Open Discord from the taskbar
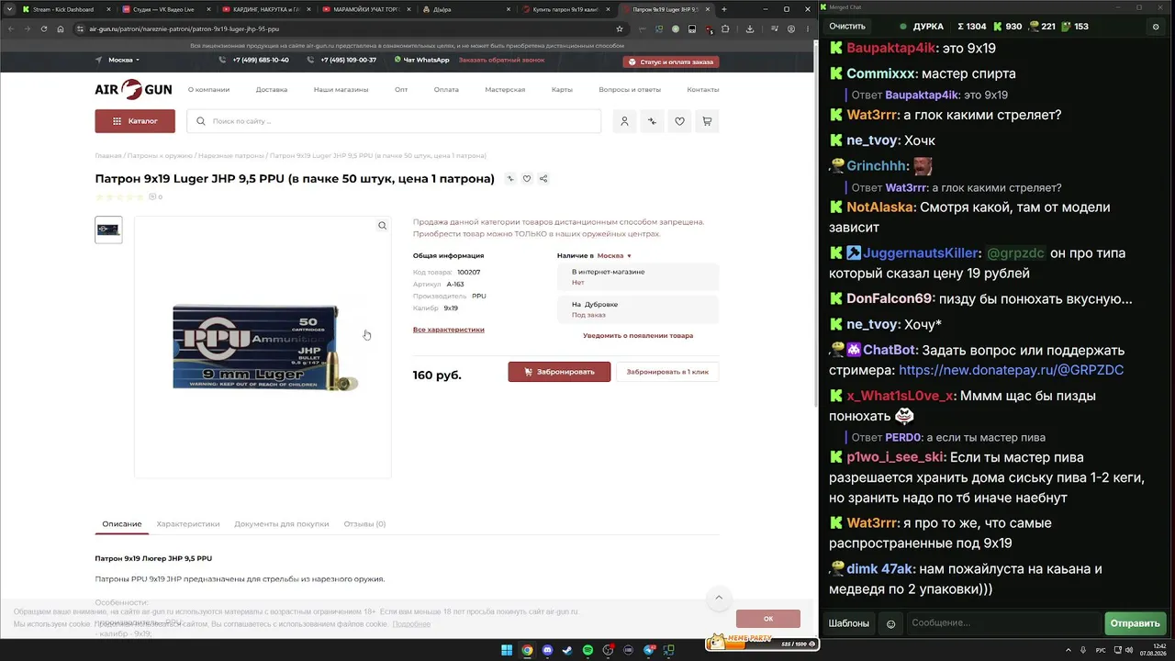1175x661 pixels. click(x=547, y=651)
